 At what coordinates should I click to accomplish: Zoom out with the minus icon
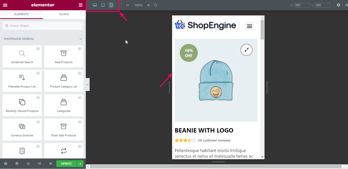point(128,5)
